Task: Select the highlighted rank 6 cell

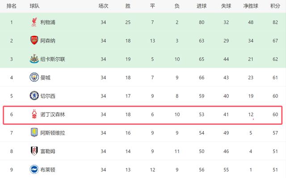Action: coord(12,114)
